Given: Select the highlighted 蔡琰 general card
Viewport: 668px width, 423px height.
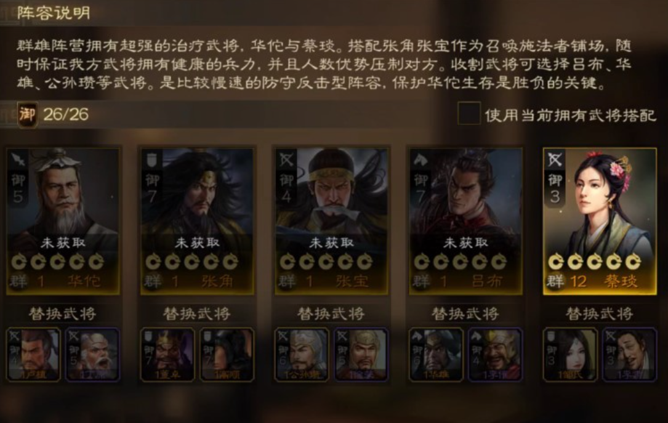Looking at the screenshot, I should (x=600, y=221).
